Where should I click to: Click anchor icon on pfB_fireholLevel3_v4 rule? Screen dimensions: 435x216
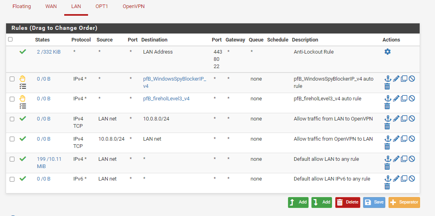click(x=387, y=98)
